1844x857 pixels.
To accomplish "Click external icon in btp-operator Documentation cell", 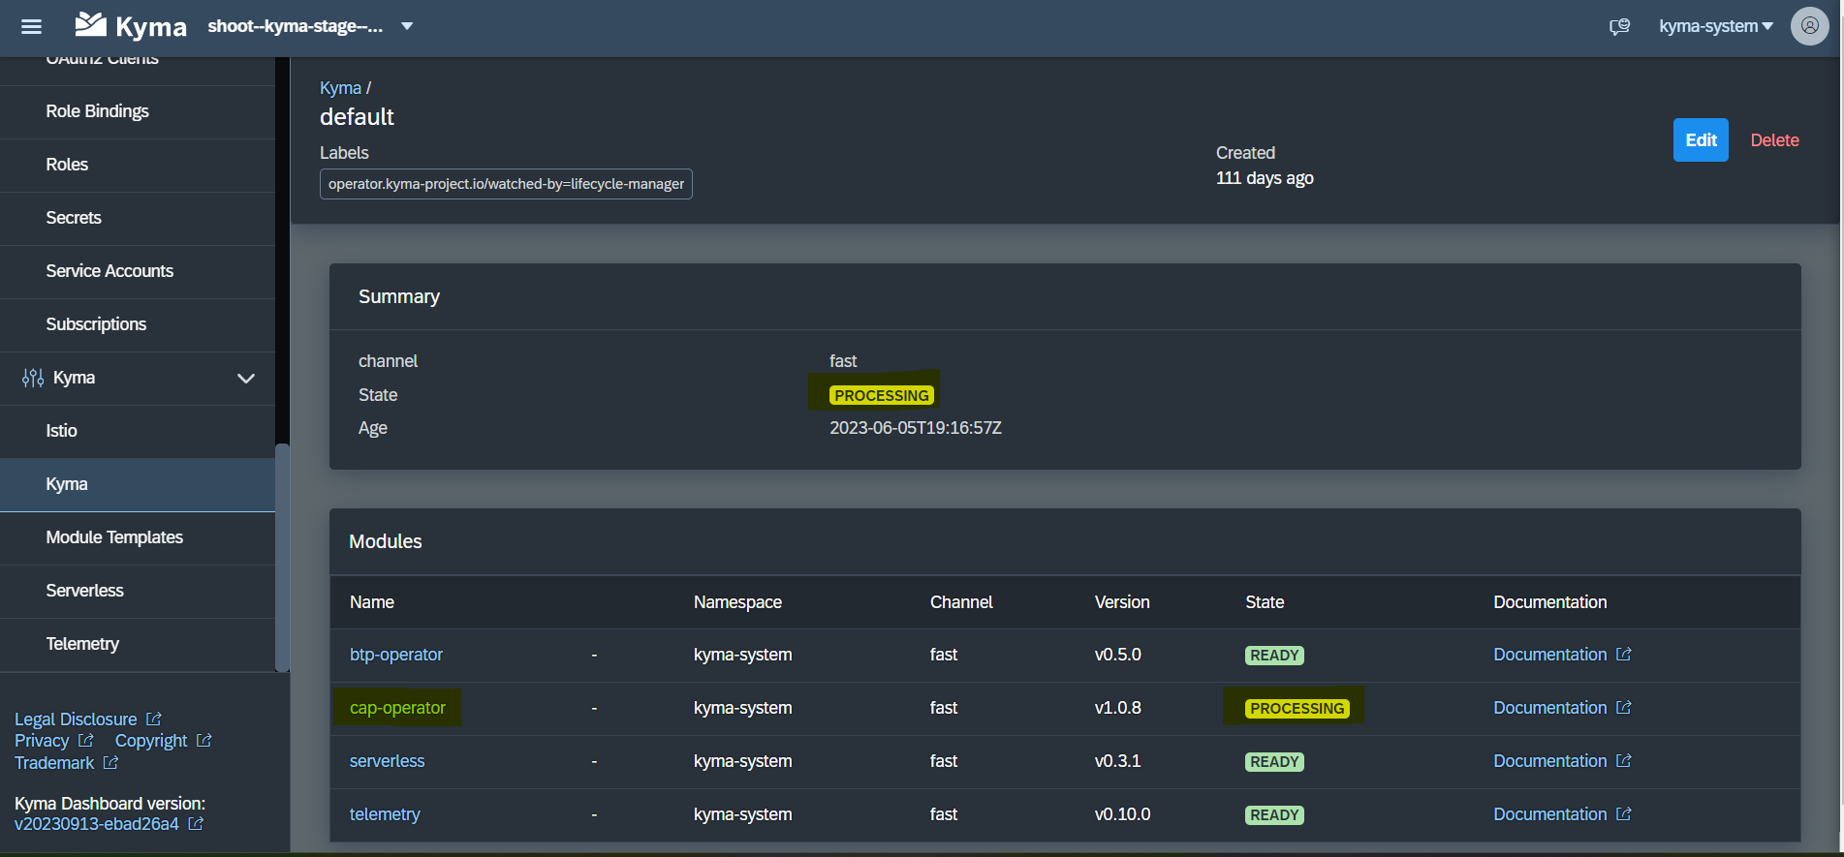I will point(1624,654).
